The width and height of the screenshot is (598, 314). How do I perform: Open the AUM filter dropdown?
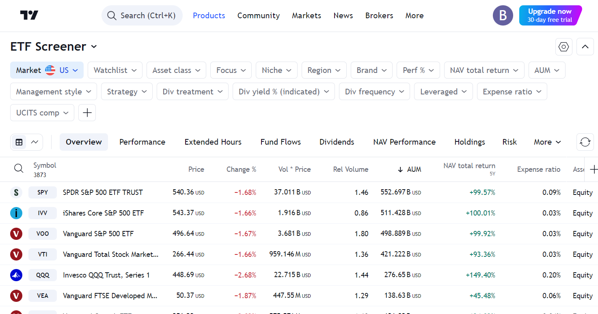pos(547,70)
